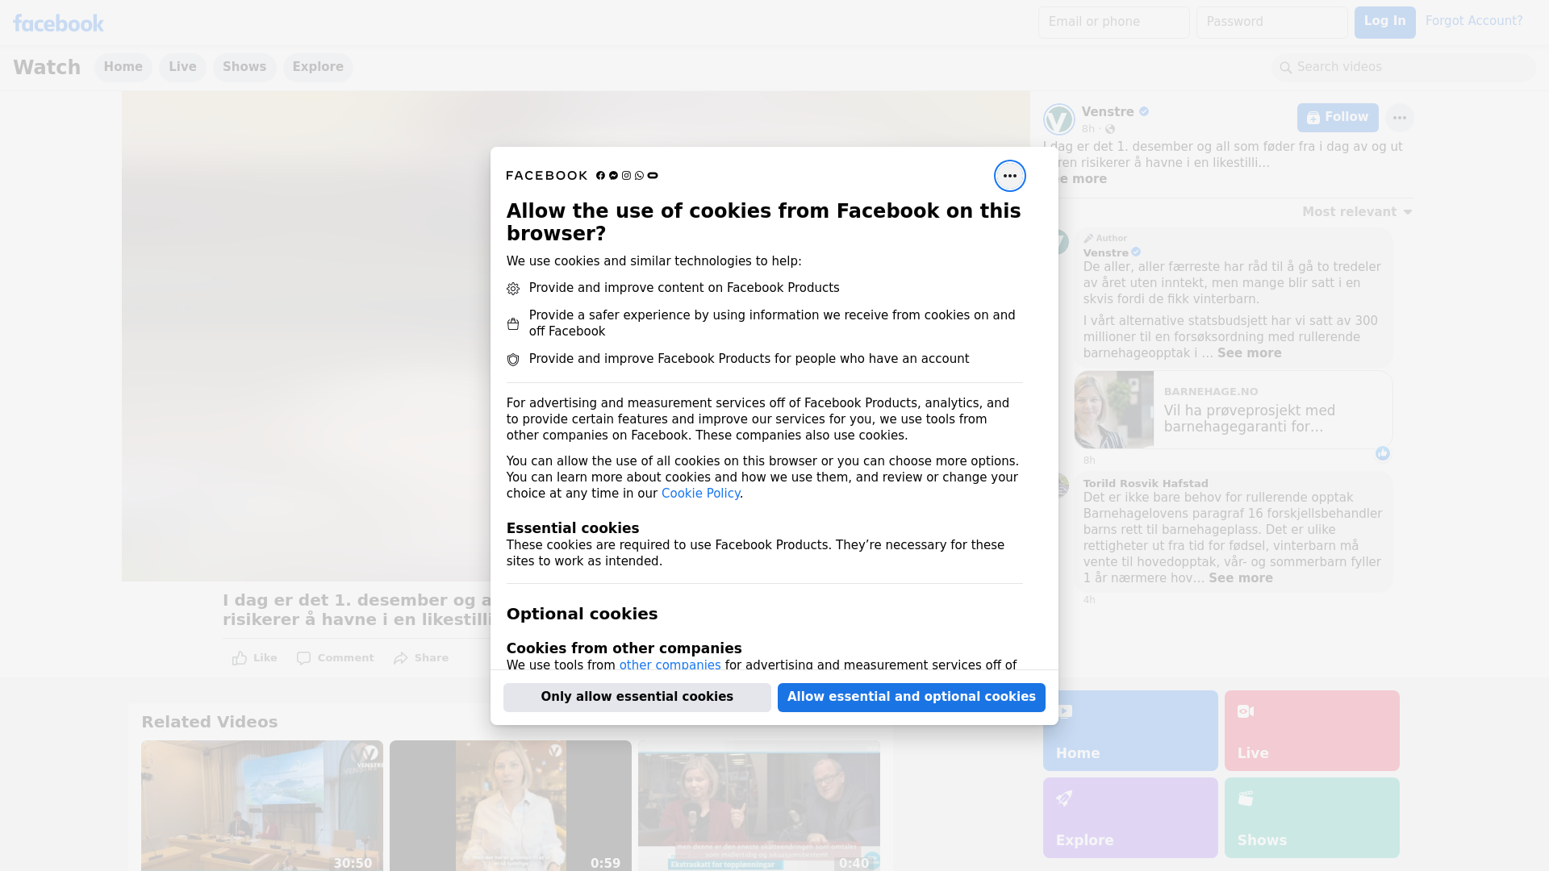Viewport: 1549px width, 871px height.
Task: Open the Shows tile in Watch shortcuts
Action: point(1312,818)
